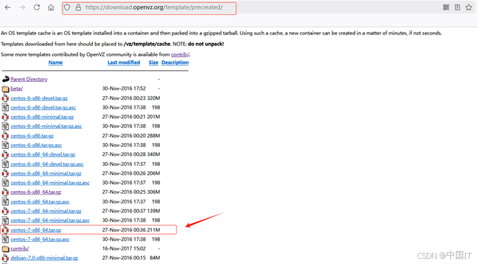Click file icon of centos-6-x86.tar.gz.asc
Screen dimensions: 478x264
click(5, 145)
